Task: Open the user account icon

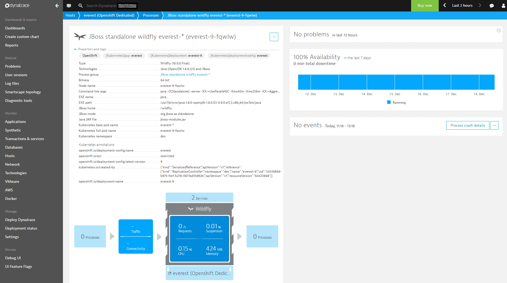Action: click(503, 6)
